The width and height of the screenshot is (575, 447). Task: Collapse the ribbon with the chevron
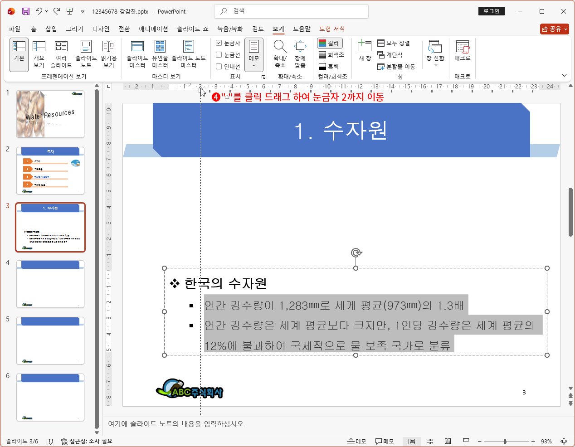click(564, 75)
